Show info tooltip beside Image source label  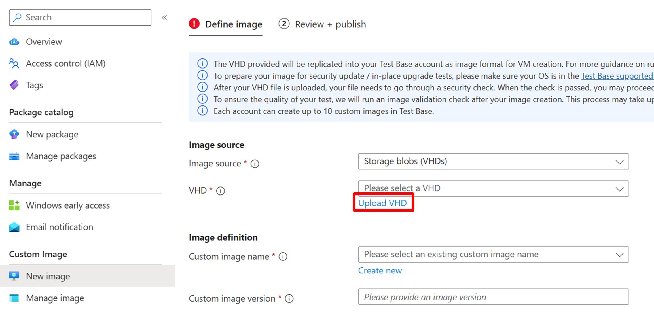coord(255,164)
